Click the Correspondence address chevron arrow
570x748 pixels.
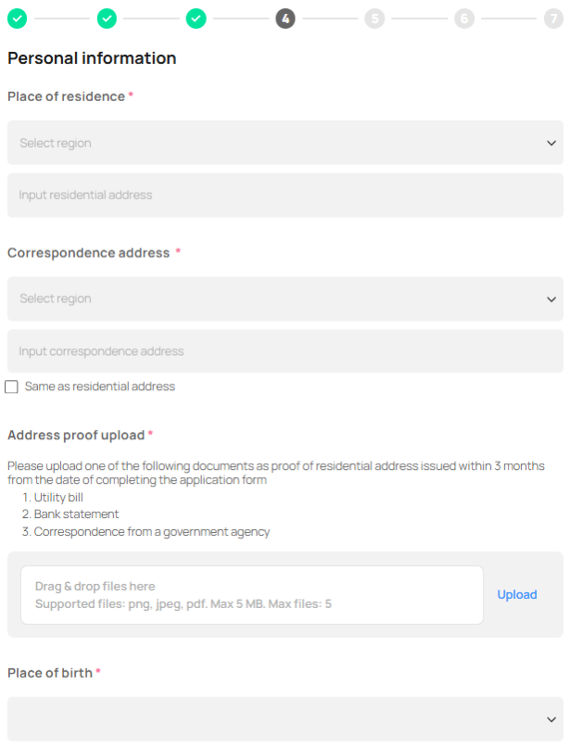[551, 299]
